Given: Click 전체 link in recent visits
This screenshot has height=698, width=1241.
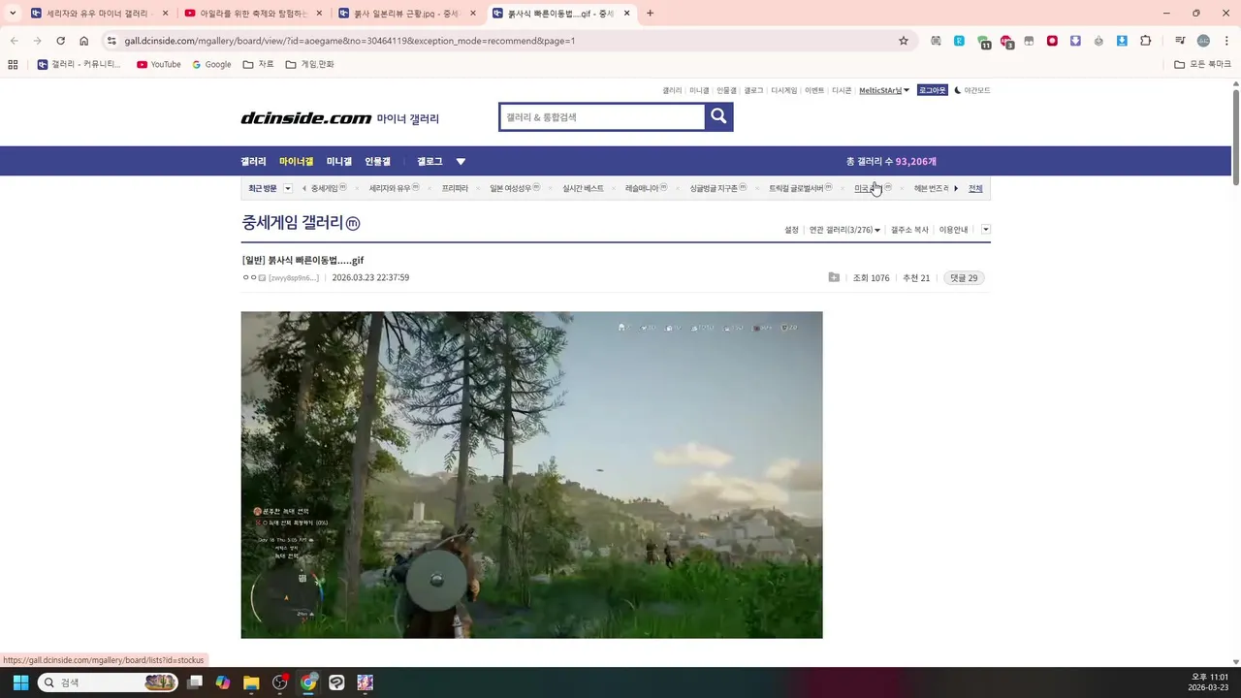Looking at the screenshot, I should [x=975, y=188].
